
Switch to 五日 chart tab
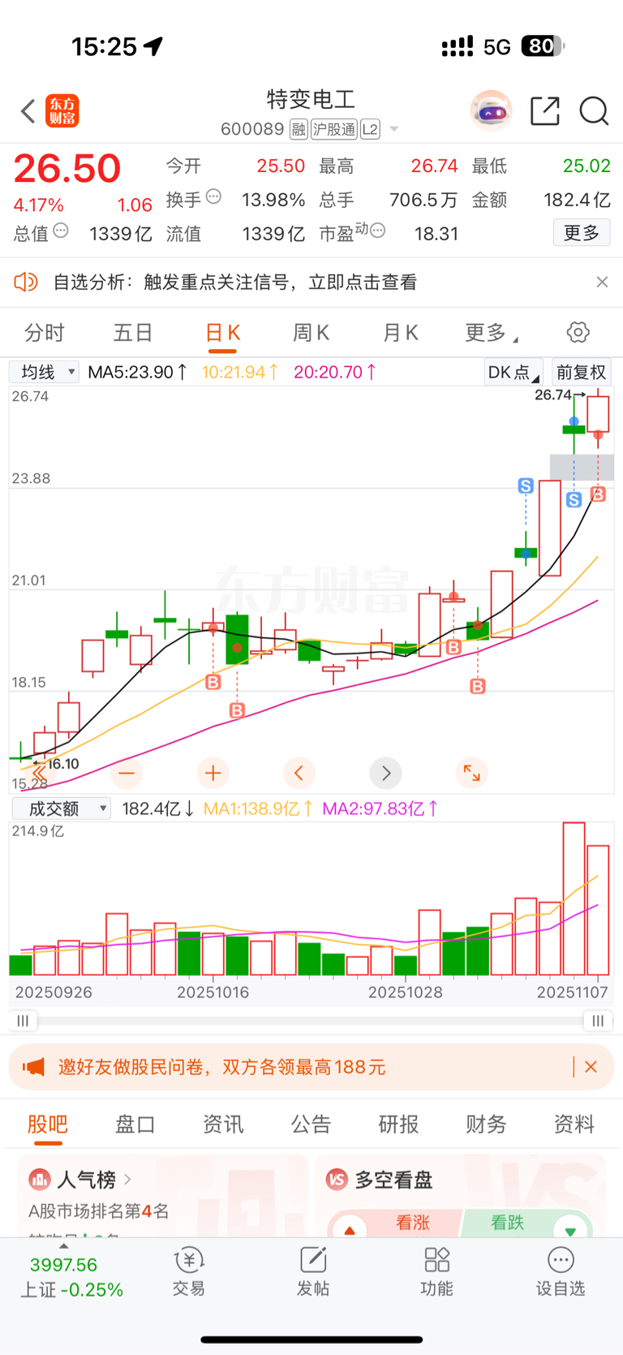pos(133,333)
